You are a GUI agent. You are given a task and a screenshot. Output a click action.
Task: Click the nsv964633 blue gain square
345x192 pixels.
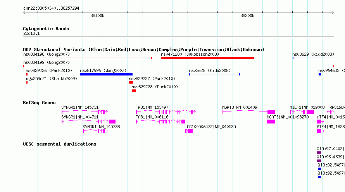point(320,74)
